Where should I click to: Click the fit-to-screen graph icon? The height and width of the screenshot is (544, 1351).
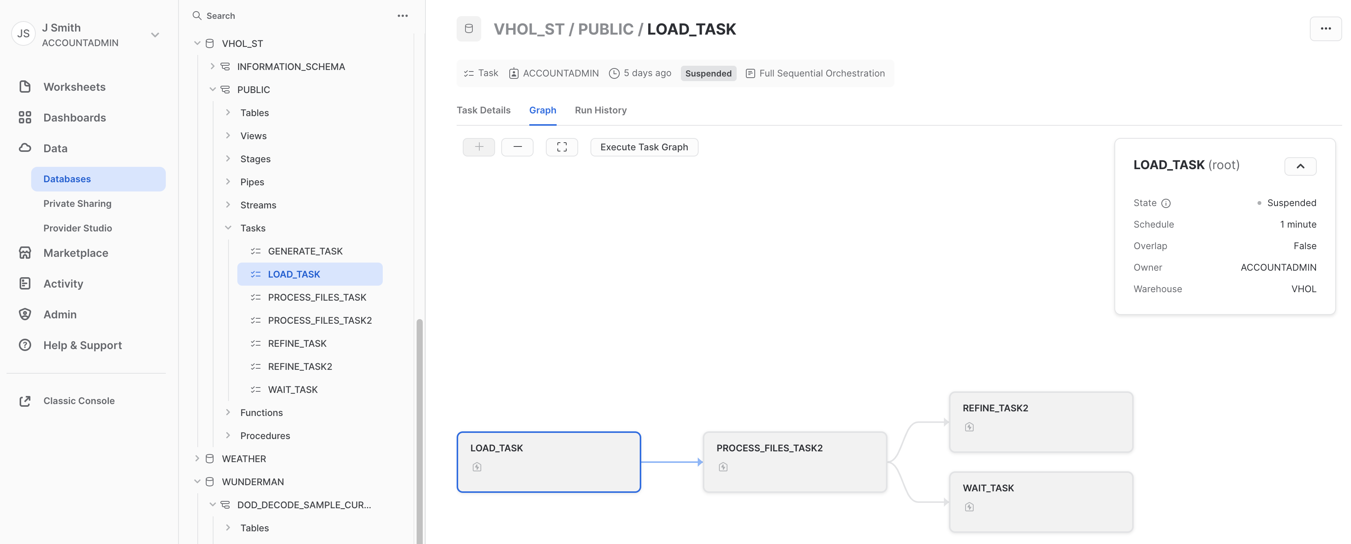(x=562, y=147)
